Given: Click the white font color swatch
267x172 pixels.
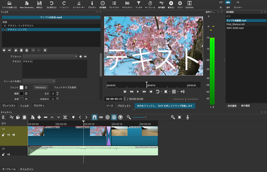Looking at the screenshot, I should click(x=22, y=88).
